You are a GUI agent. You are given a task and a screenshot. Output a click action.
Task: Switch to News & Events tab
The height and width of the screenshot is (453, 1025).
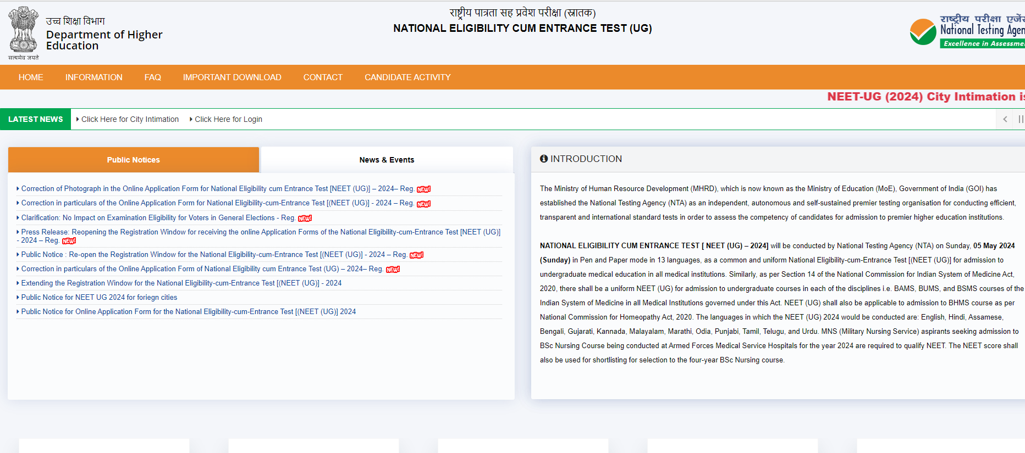coord(387,160)
